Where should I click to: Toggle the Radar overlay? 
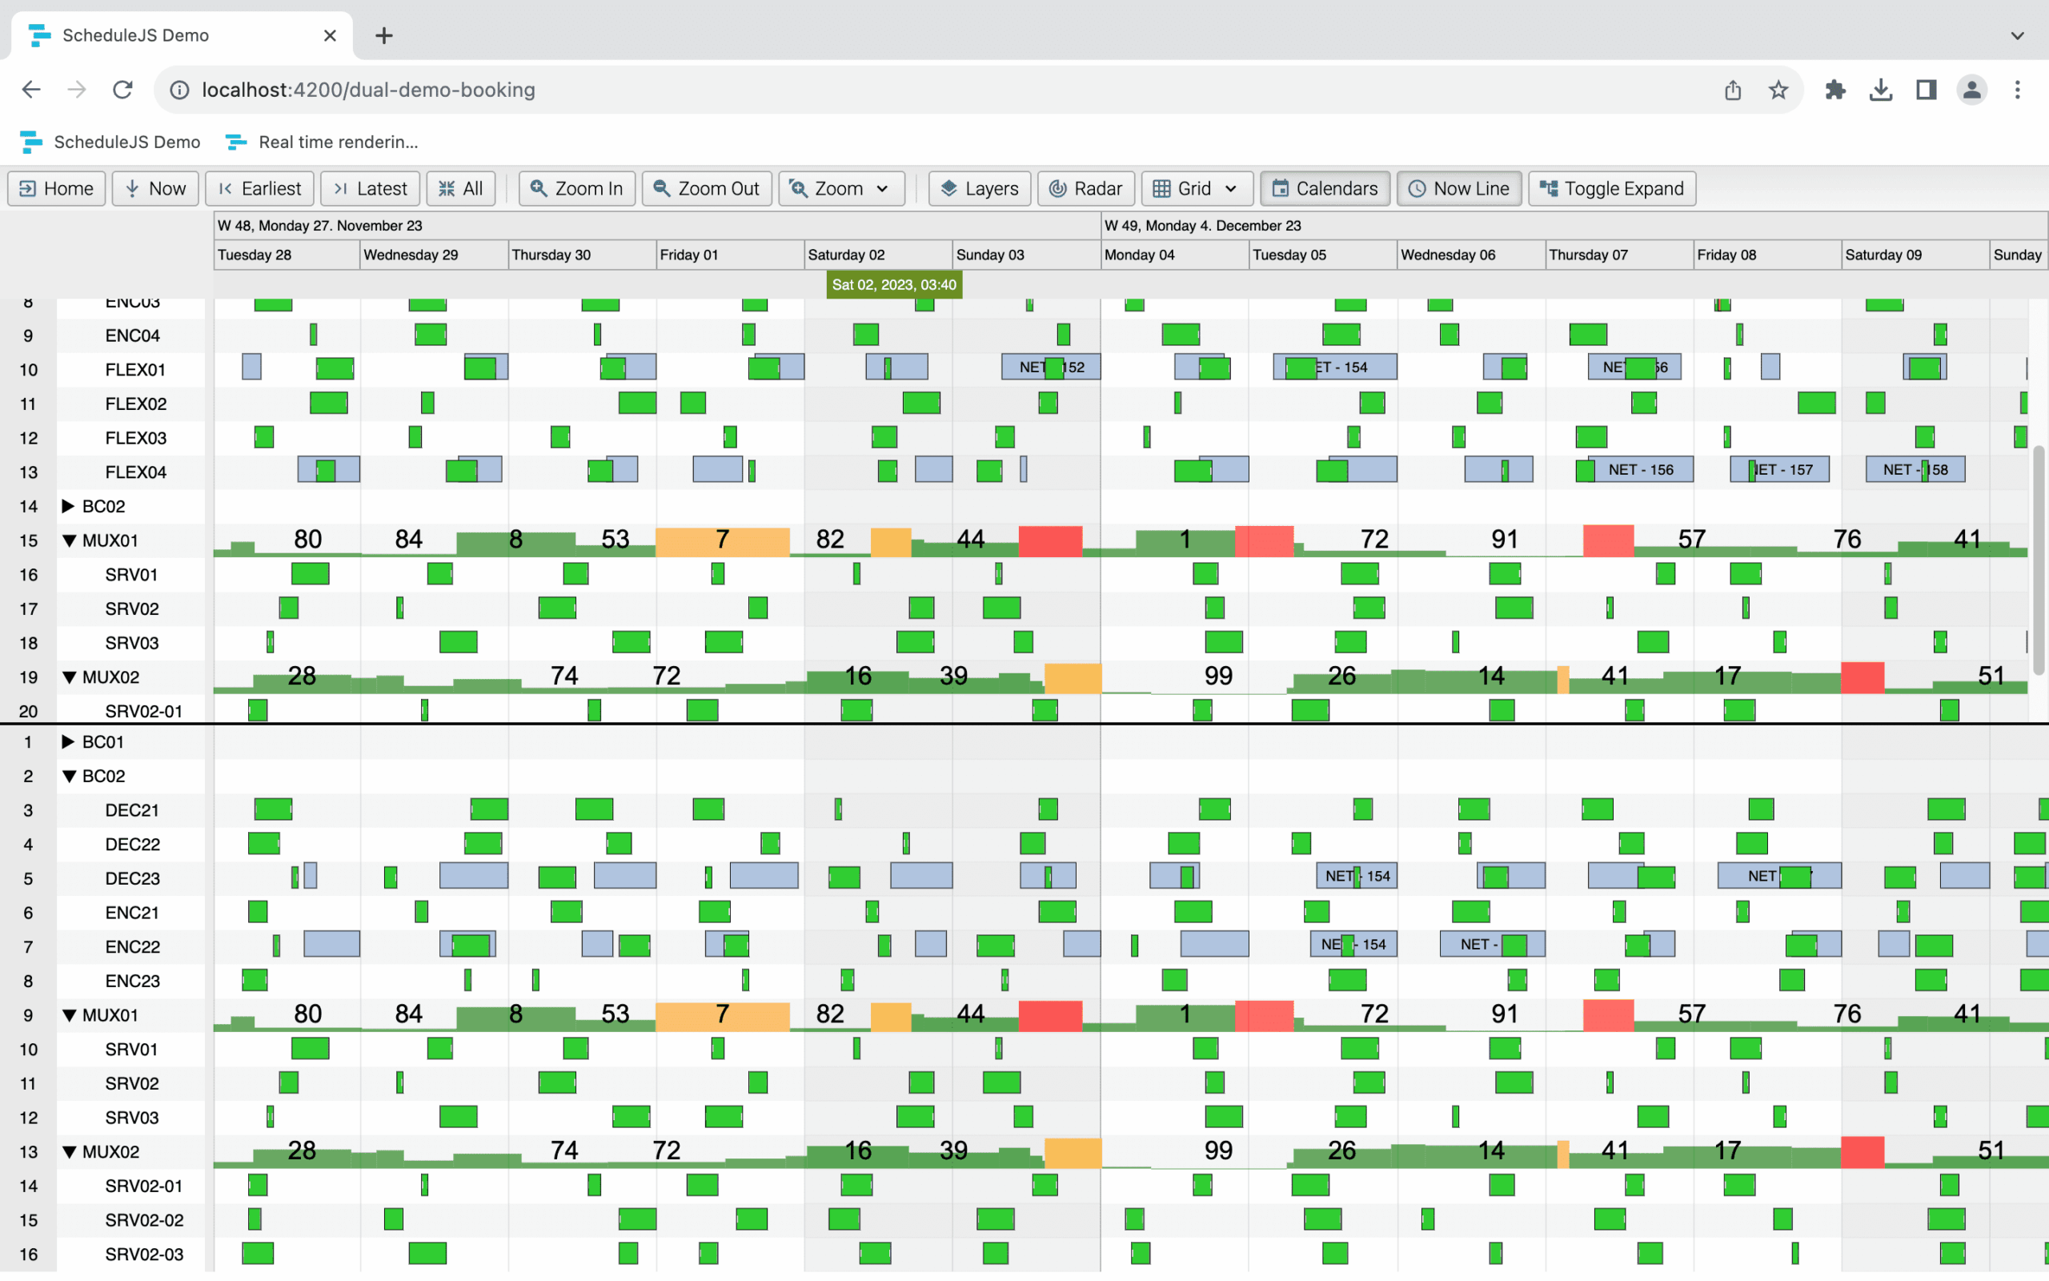[1058, 188]
